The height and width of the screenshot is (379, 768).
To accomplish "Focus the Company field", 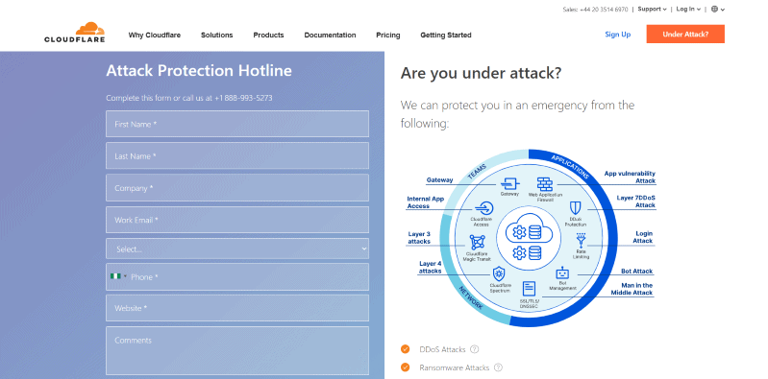I will click(237, 188).
